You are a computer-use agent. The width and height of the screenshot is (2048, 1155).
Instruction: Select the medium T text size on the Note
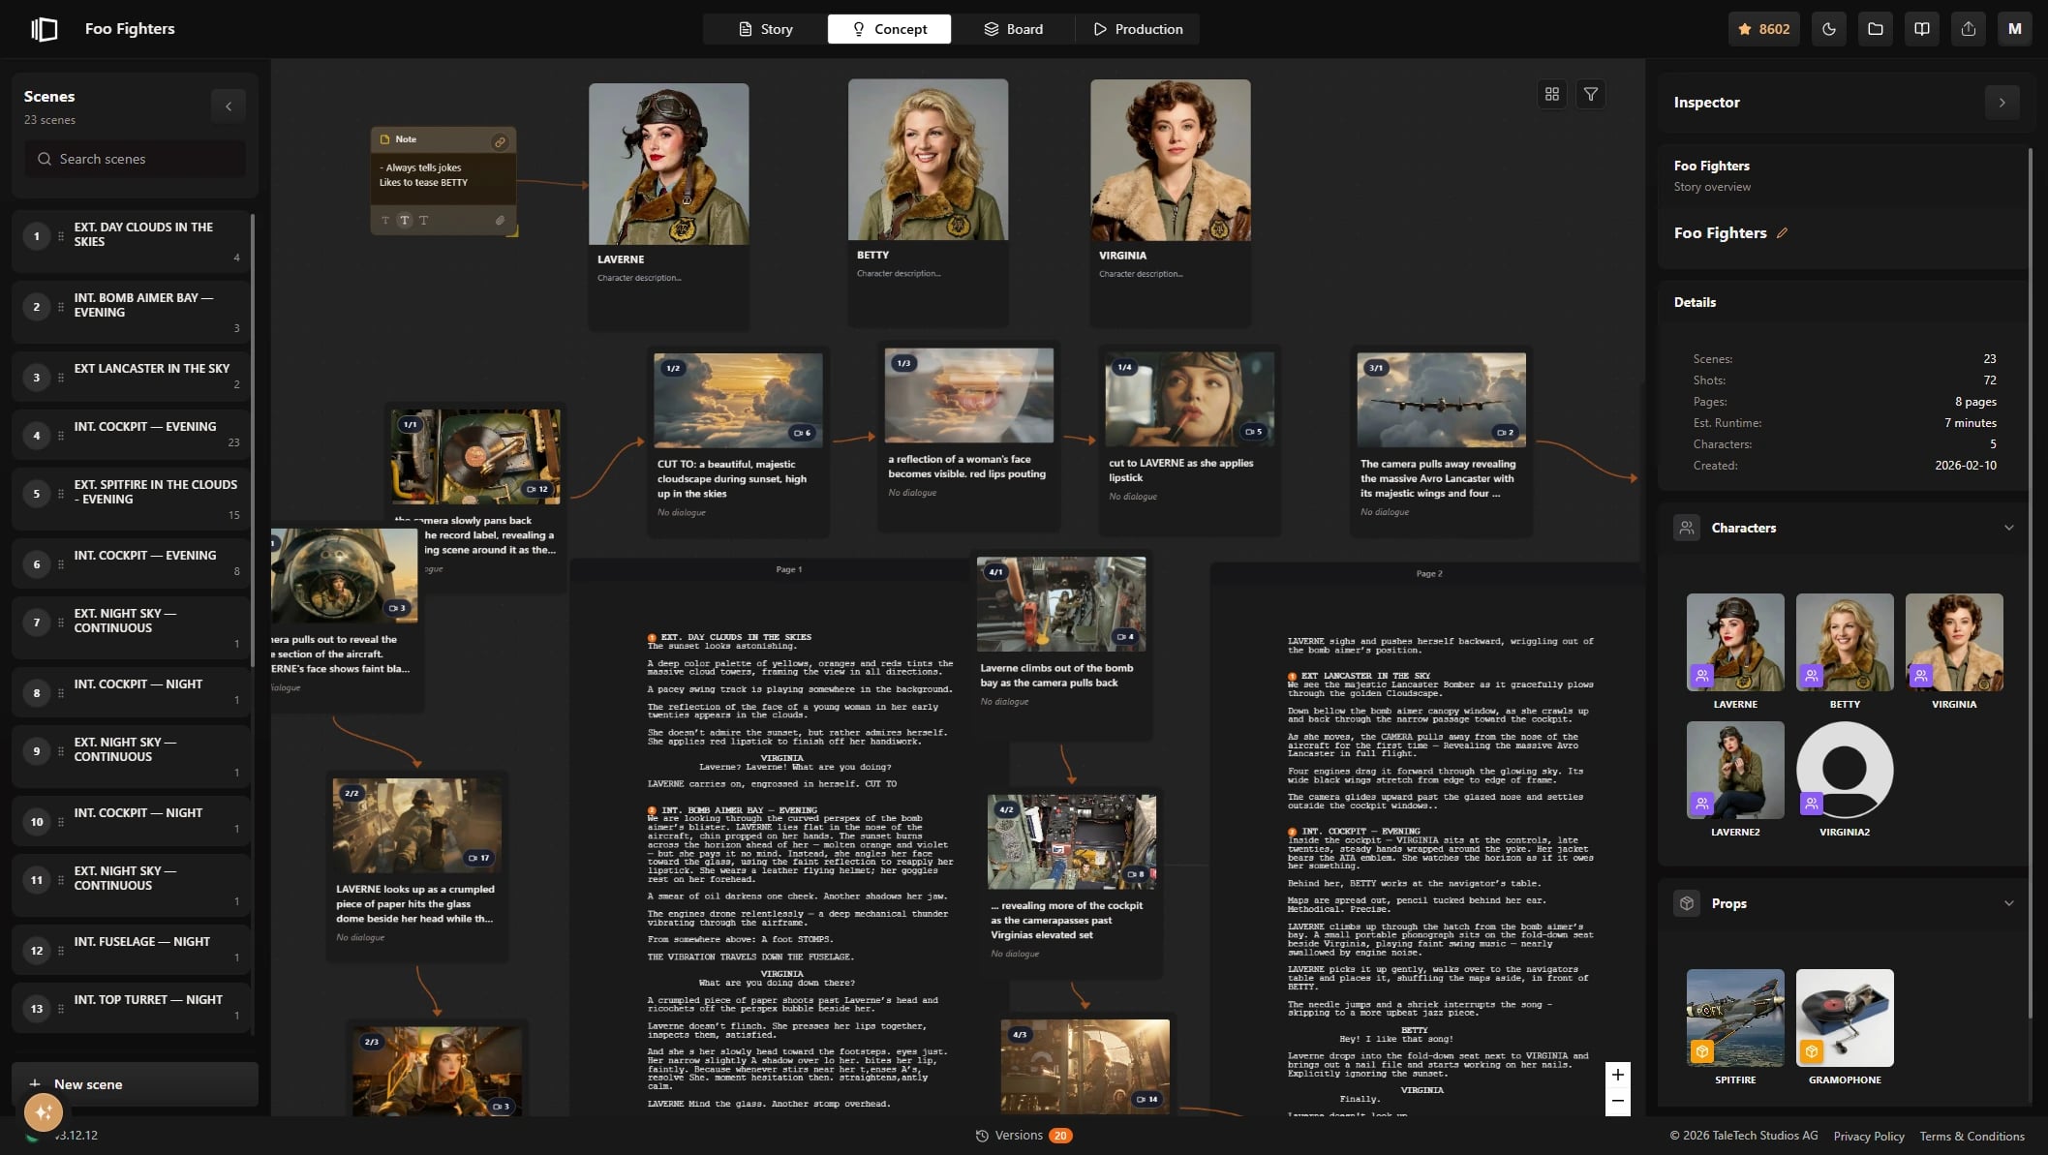coord(404,220)
